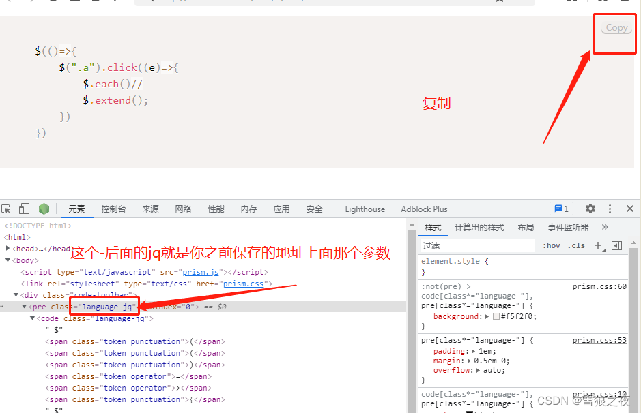Select span token operator '>' line

coord(128,388)
